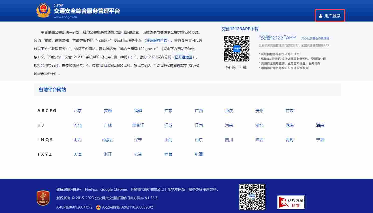Screen dimensions: 373x213
Task: Click the 用户登录 button
Action: tap(330, 16)
